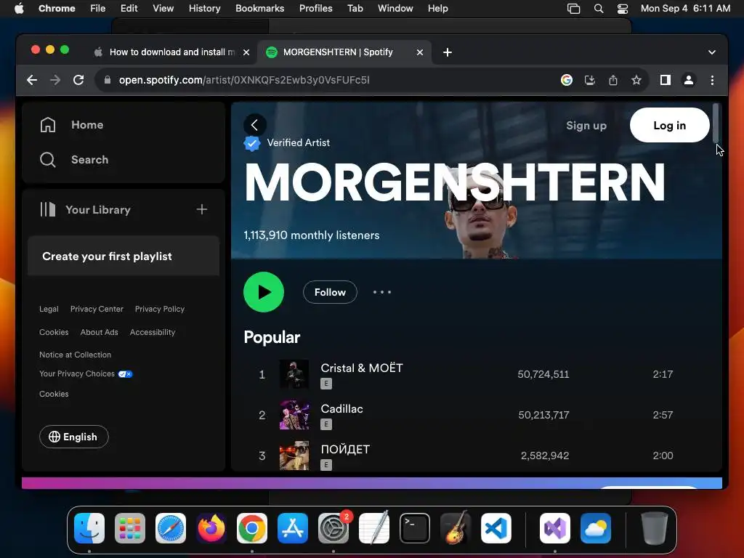The height and width of the screenshot is (558, 744).
Task: Open the English language selector
Action: (x=74, y=437)
